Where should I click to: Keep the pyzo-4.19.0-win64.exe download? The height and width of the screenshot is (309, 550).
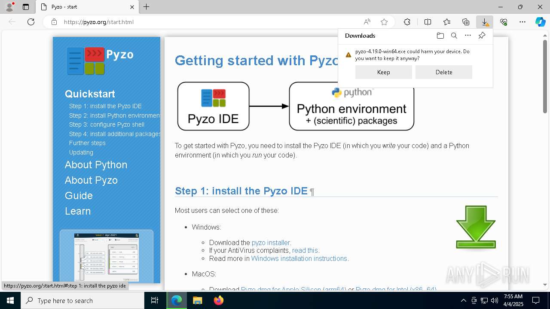(384, 72)
